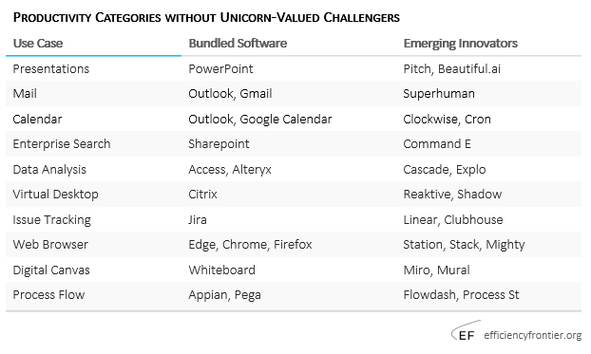Click the Emerging Innovators column header

[460, 44]
